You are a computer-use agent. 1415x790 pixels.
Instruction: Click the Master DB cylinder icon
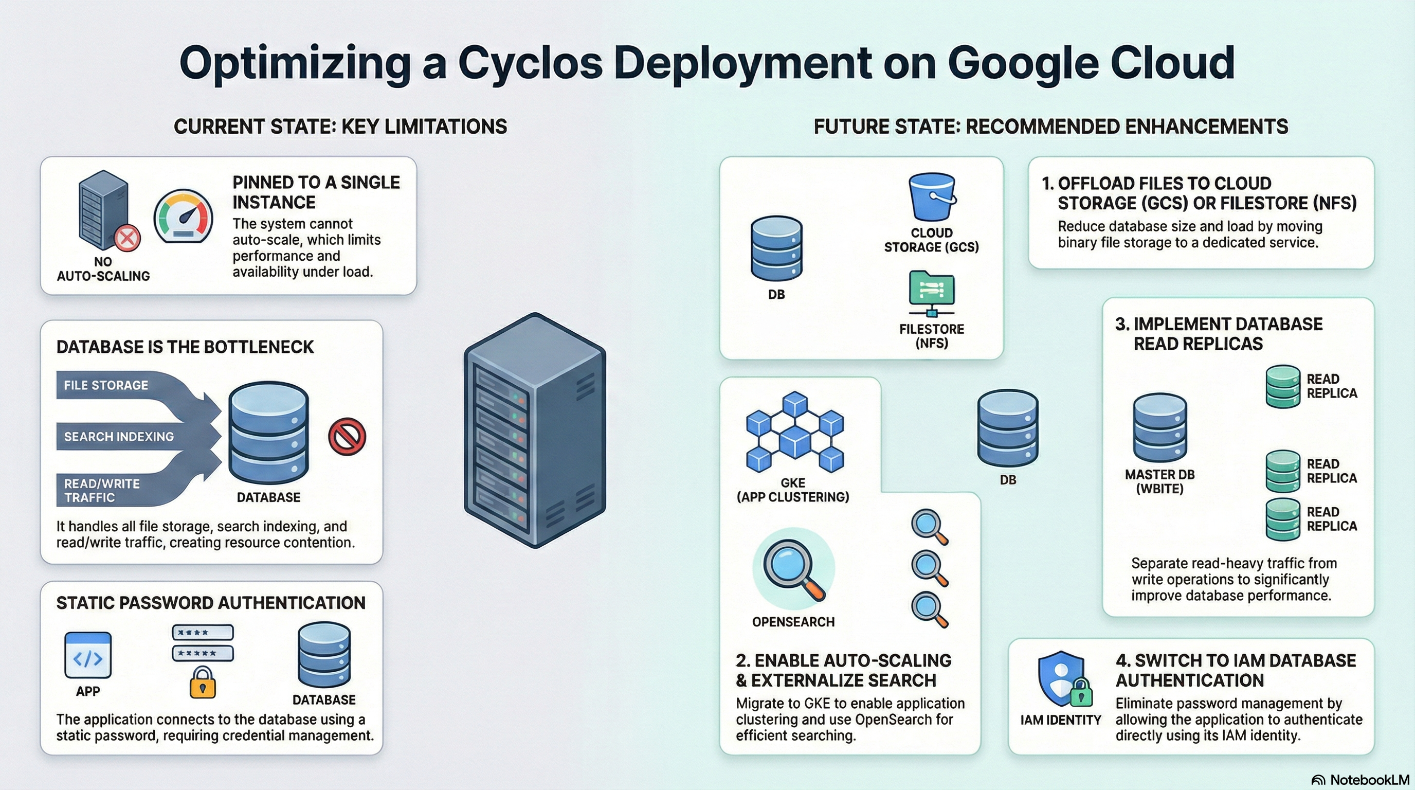click(x=1159, y=427)
